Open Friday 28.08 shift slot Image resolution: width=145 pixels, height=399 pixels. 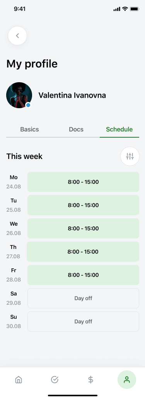tap(83, 275)
